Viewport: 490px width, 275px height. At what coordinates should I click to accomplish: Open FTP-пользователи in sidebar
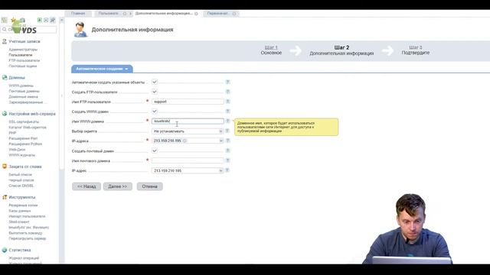tap(24, 60)
